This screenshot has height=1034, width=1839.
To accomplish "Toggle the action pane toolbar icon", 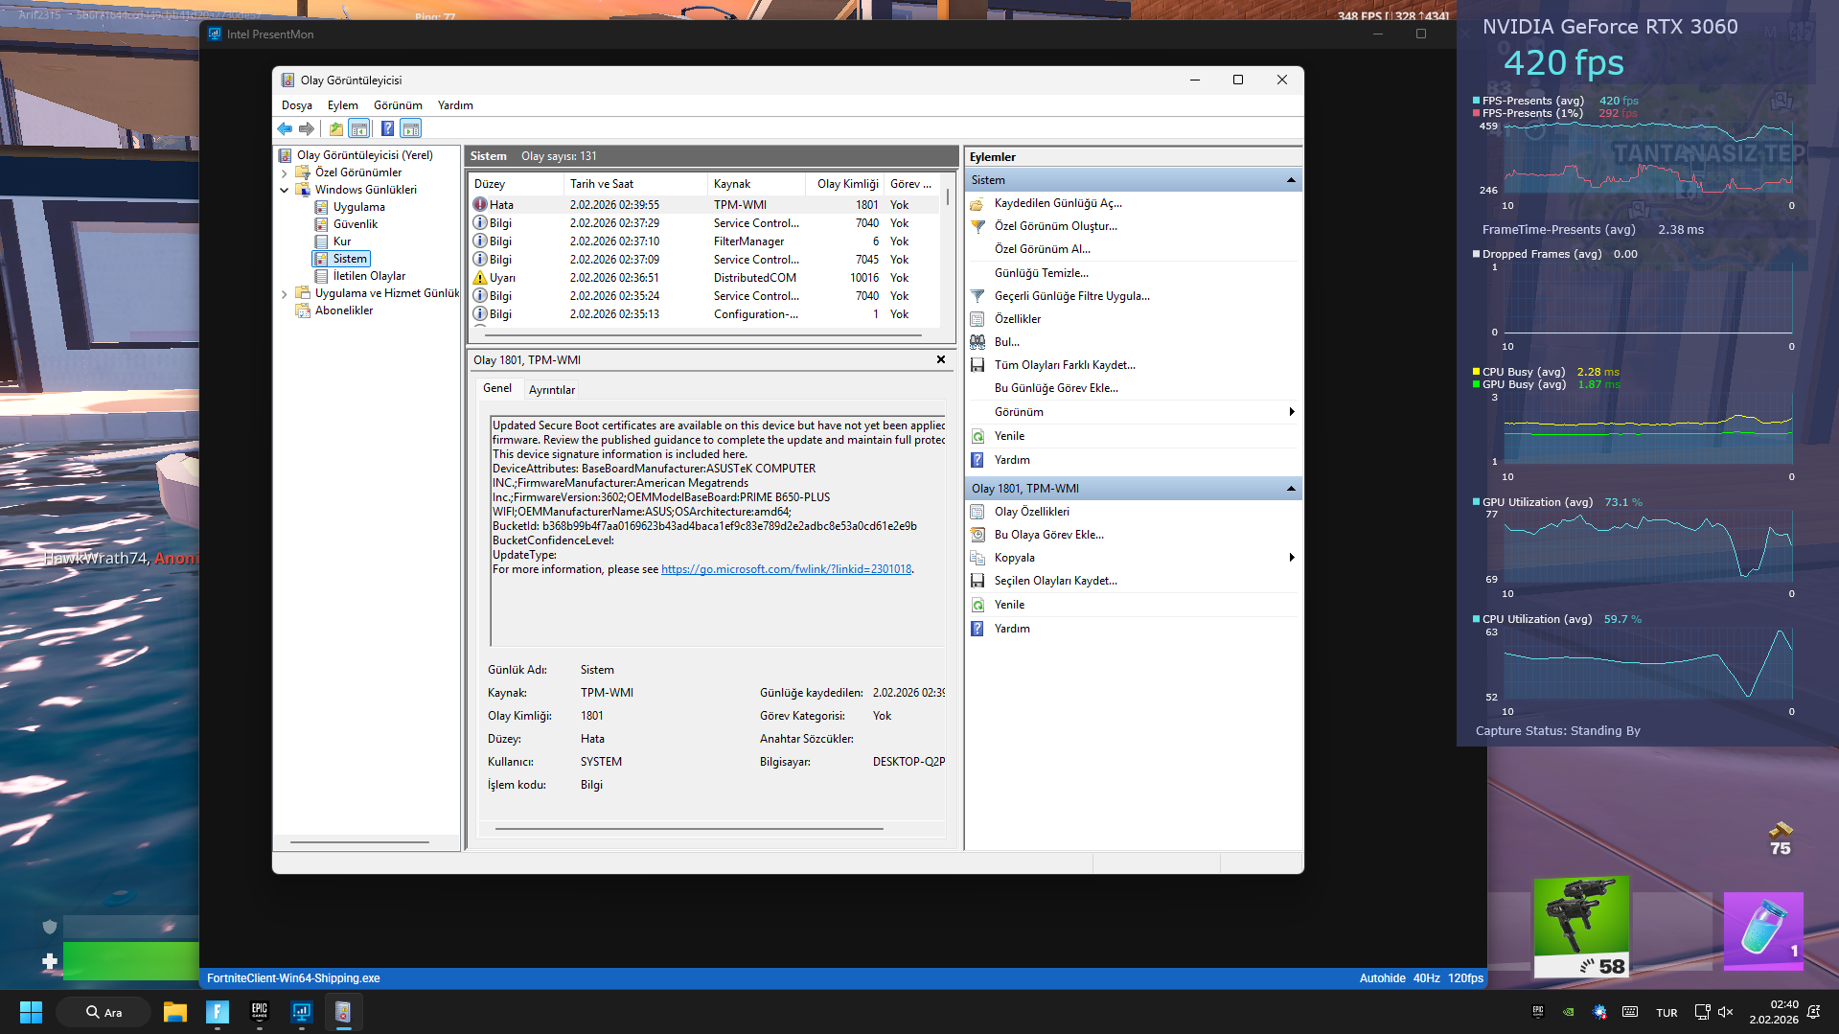I will click(411, 128).
